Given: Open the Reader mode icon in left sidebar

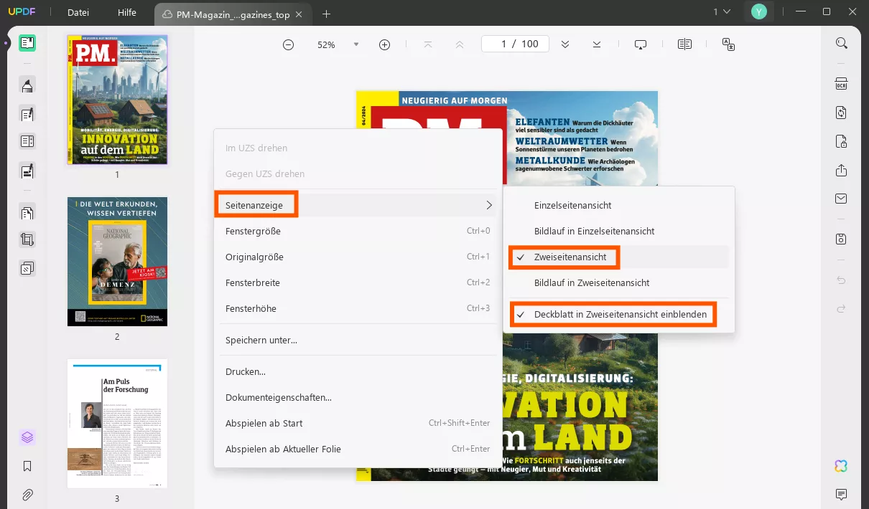Looking at the screenshot, I should (27, 43).
